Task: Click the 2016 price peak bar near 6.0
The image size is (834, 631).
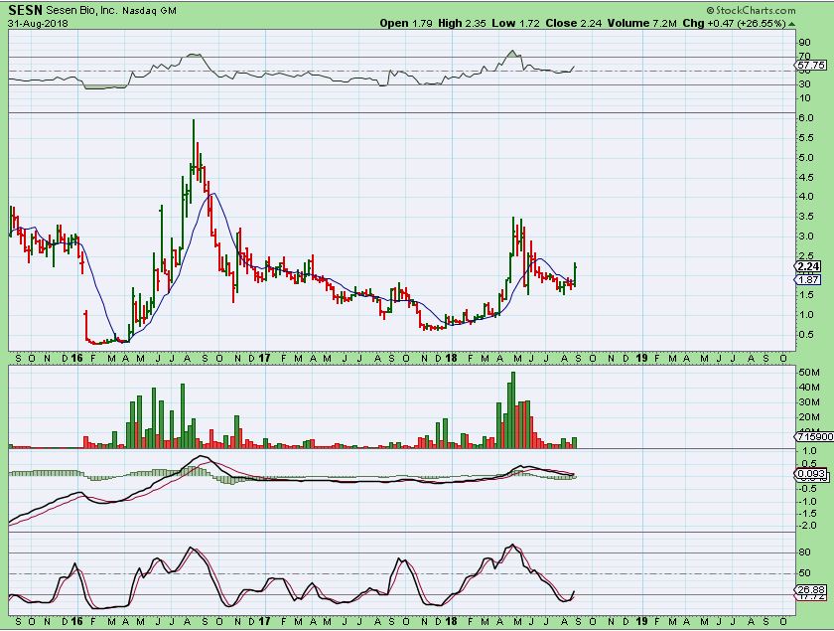Action: tap(193, 146)
